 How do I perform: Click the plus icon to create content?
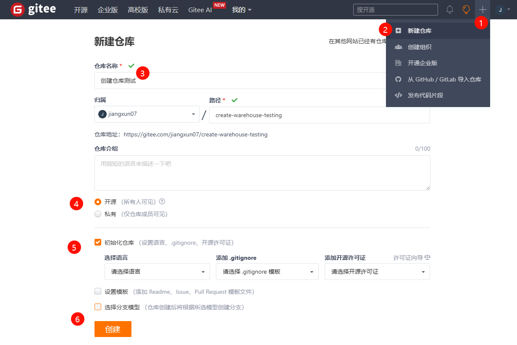(483, 9)
